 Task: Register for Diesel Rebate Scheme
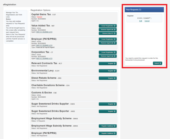pos(108,78)
